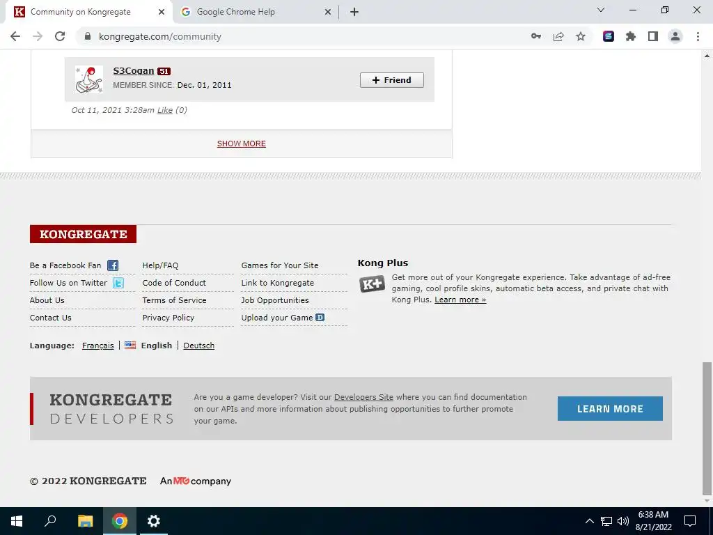Click S3Cogan level 51 badge
The image size is (713, 535).
point(164,71)
